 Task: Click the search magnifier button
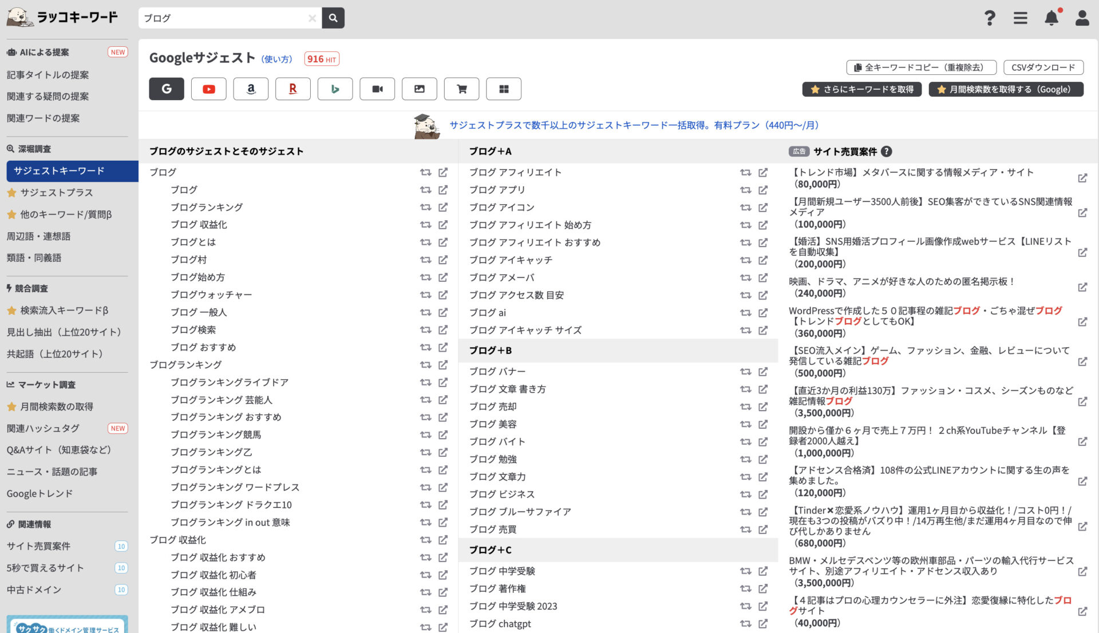(x=333, y=18)
